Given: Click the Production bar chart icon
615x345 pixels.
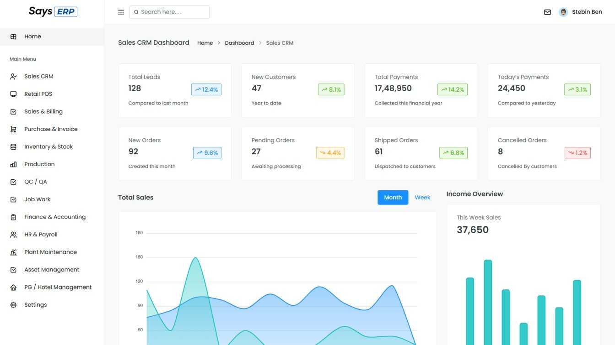Looking at the screenshot, I should [x=13, y=164].
